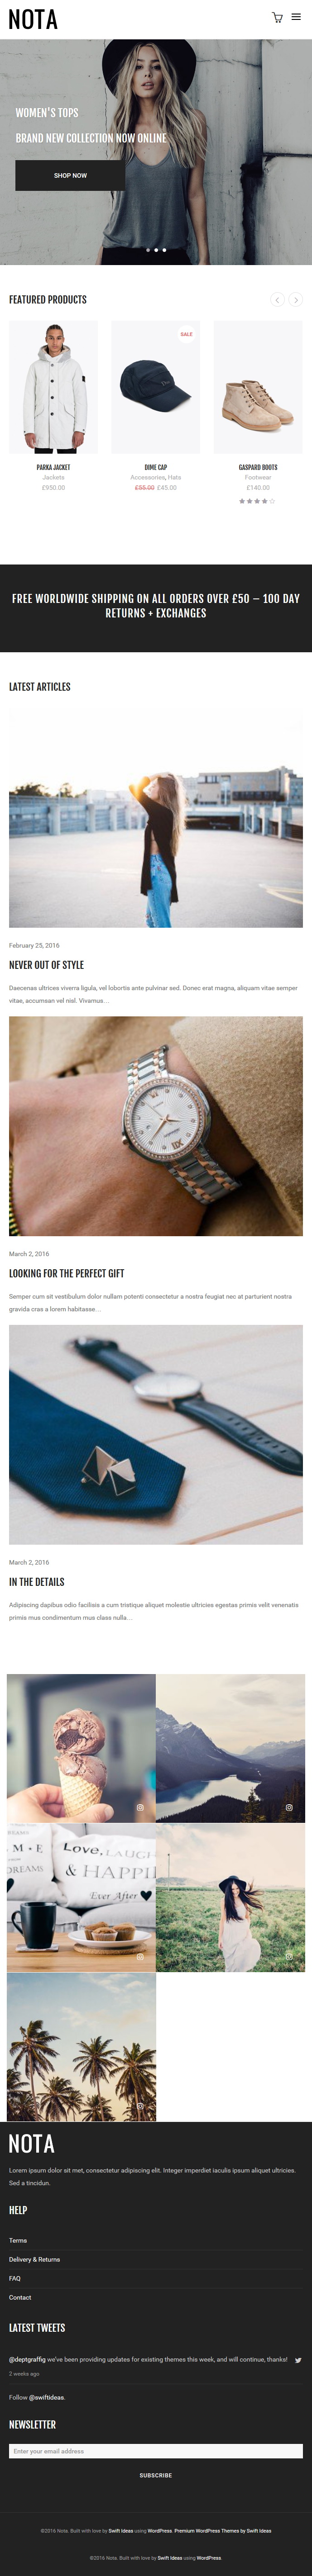
Task: Go to previous featured products arrow
Action: pos(278,299)
